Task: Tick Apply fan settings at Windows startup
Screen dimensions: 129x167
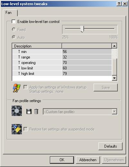Action: (25, 87)
